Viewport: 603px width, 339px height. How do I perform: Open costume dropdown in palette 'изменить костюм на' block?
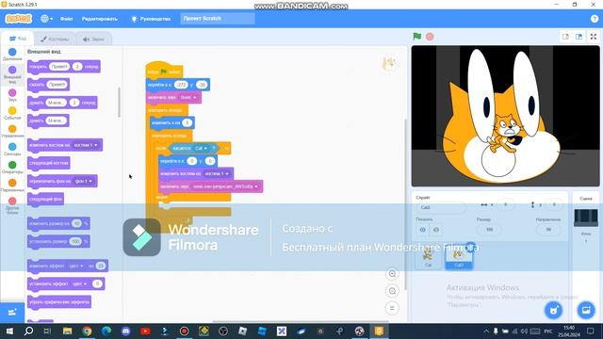tap(86, 145)
